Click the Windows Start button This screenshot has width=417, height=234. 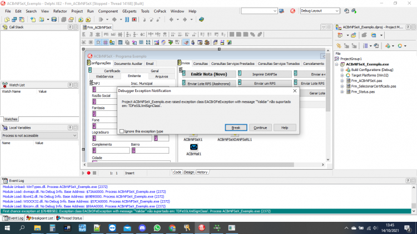(7, 228)
